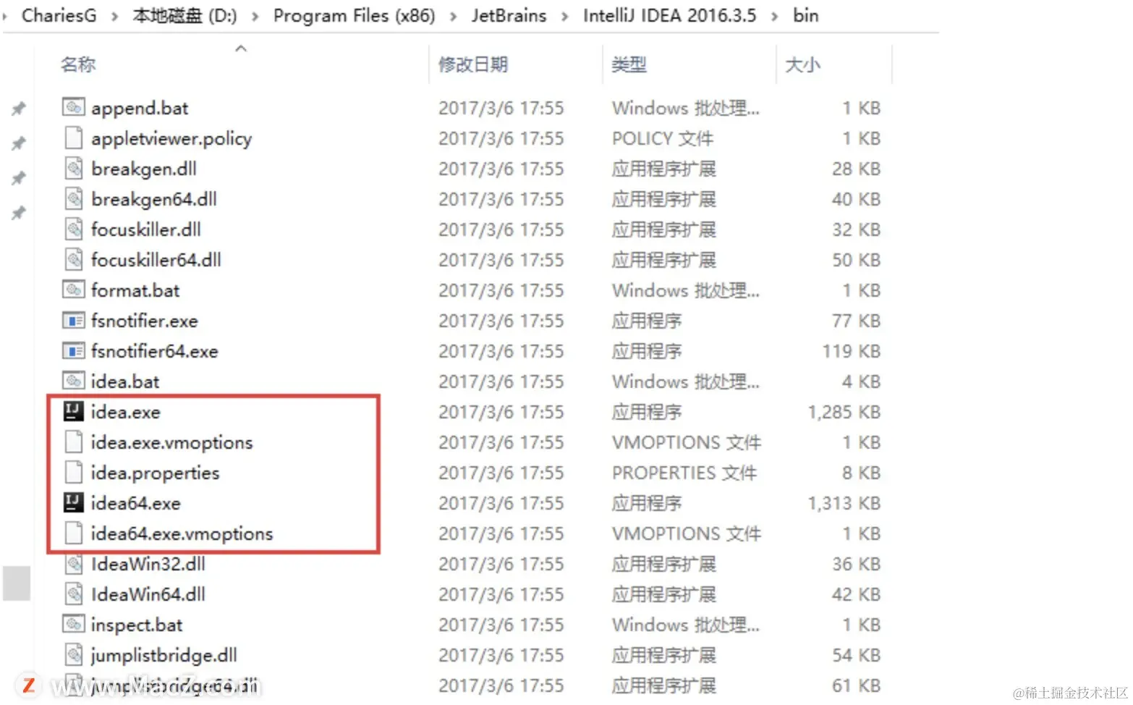Expand chevron after Program Files (x86)

click(453, 16)
